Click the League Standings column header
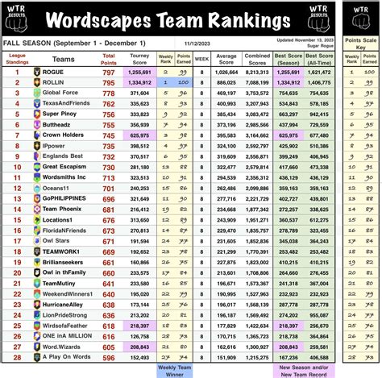This screenshot has height=378, width=382. pos(17,59)
